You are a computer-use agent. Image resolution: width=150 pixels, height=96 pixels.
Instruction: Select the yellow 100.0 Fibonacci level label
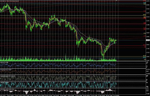click(x=144, y=15)
